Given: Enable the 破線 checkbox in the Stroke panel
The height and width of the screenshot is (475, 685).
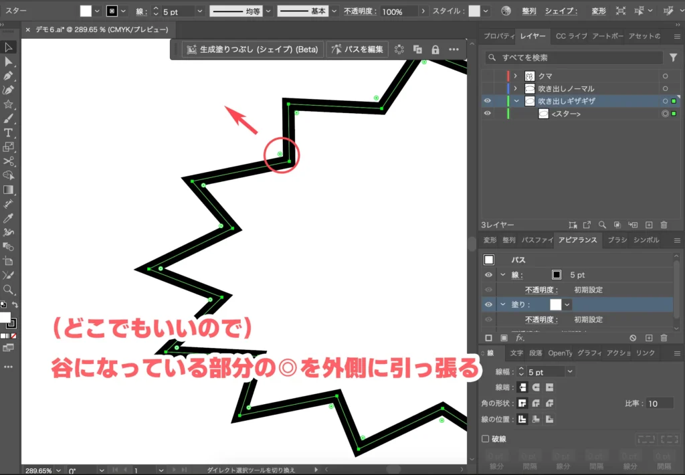Looking at the screenshot, I should 486,438.
